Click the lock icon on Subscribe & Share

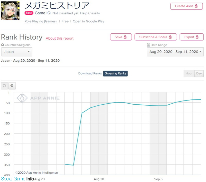click(170, 37)
